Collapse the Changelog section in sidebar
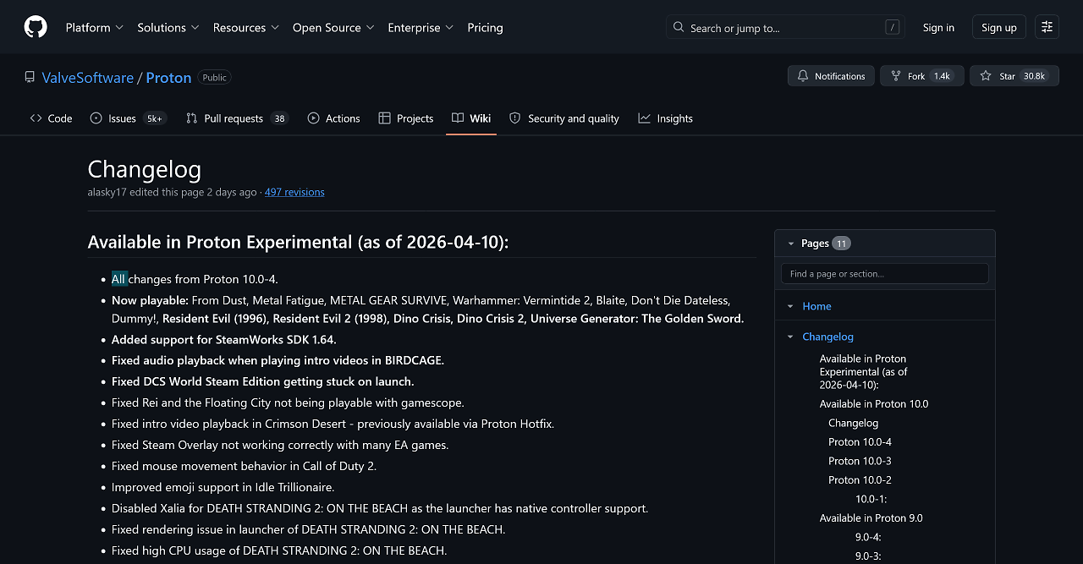This screenshot has height=564, width=1083. 790,337
